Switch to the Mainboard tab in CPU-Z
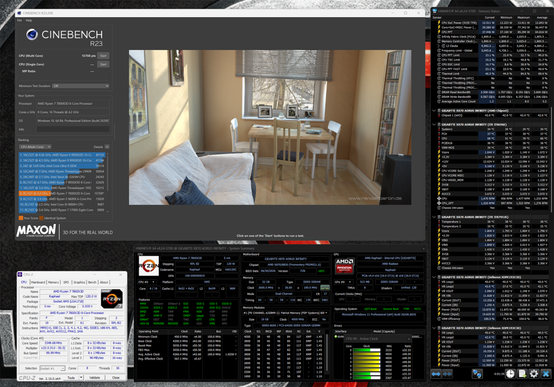The height and width of the screenshot is (387, 554). point(38,282)
